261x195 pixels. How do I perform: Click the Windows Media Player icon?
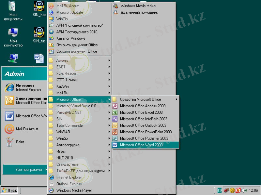pos(51,190)
